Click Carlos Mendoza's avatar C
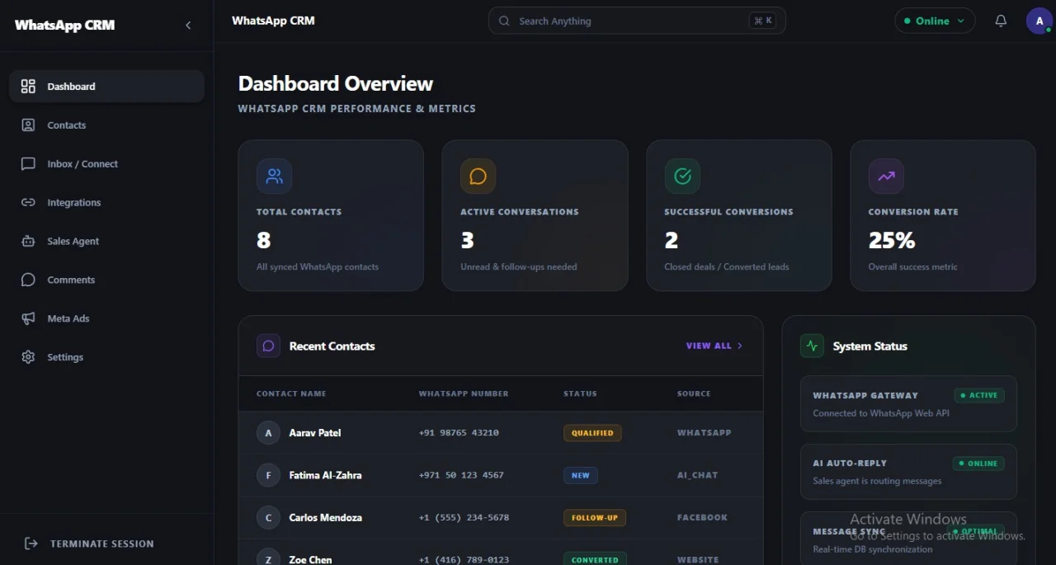Image resolution: width=1056 pixels, height=565 pixels. pos(268,517)
